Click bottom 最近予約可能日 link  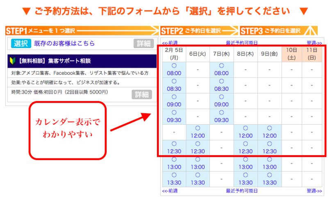241,191
